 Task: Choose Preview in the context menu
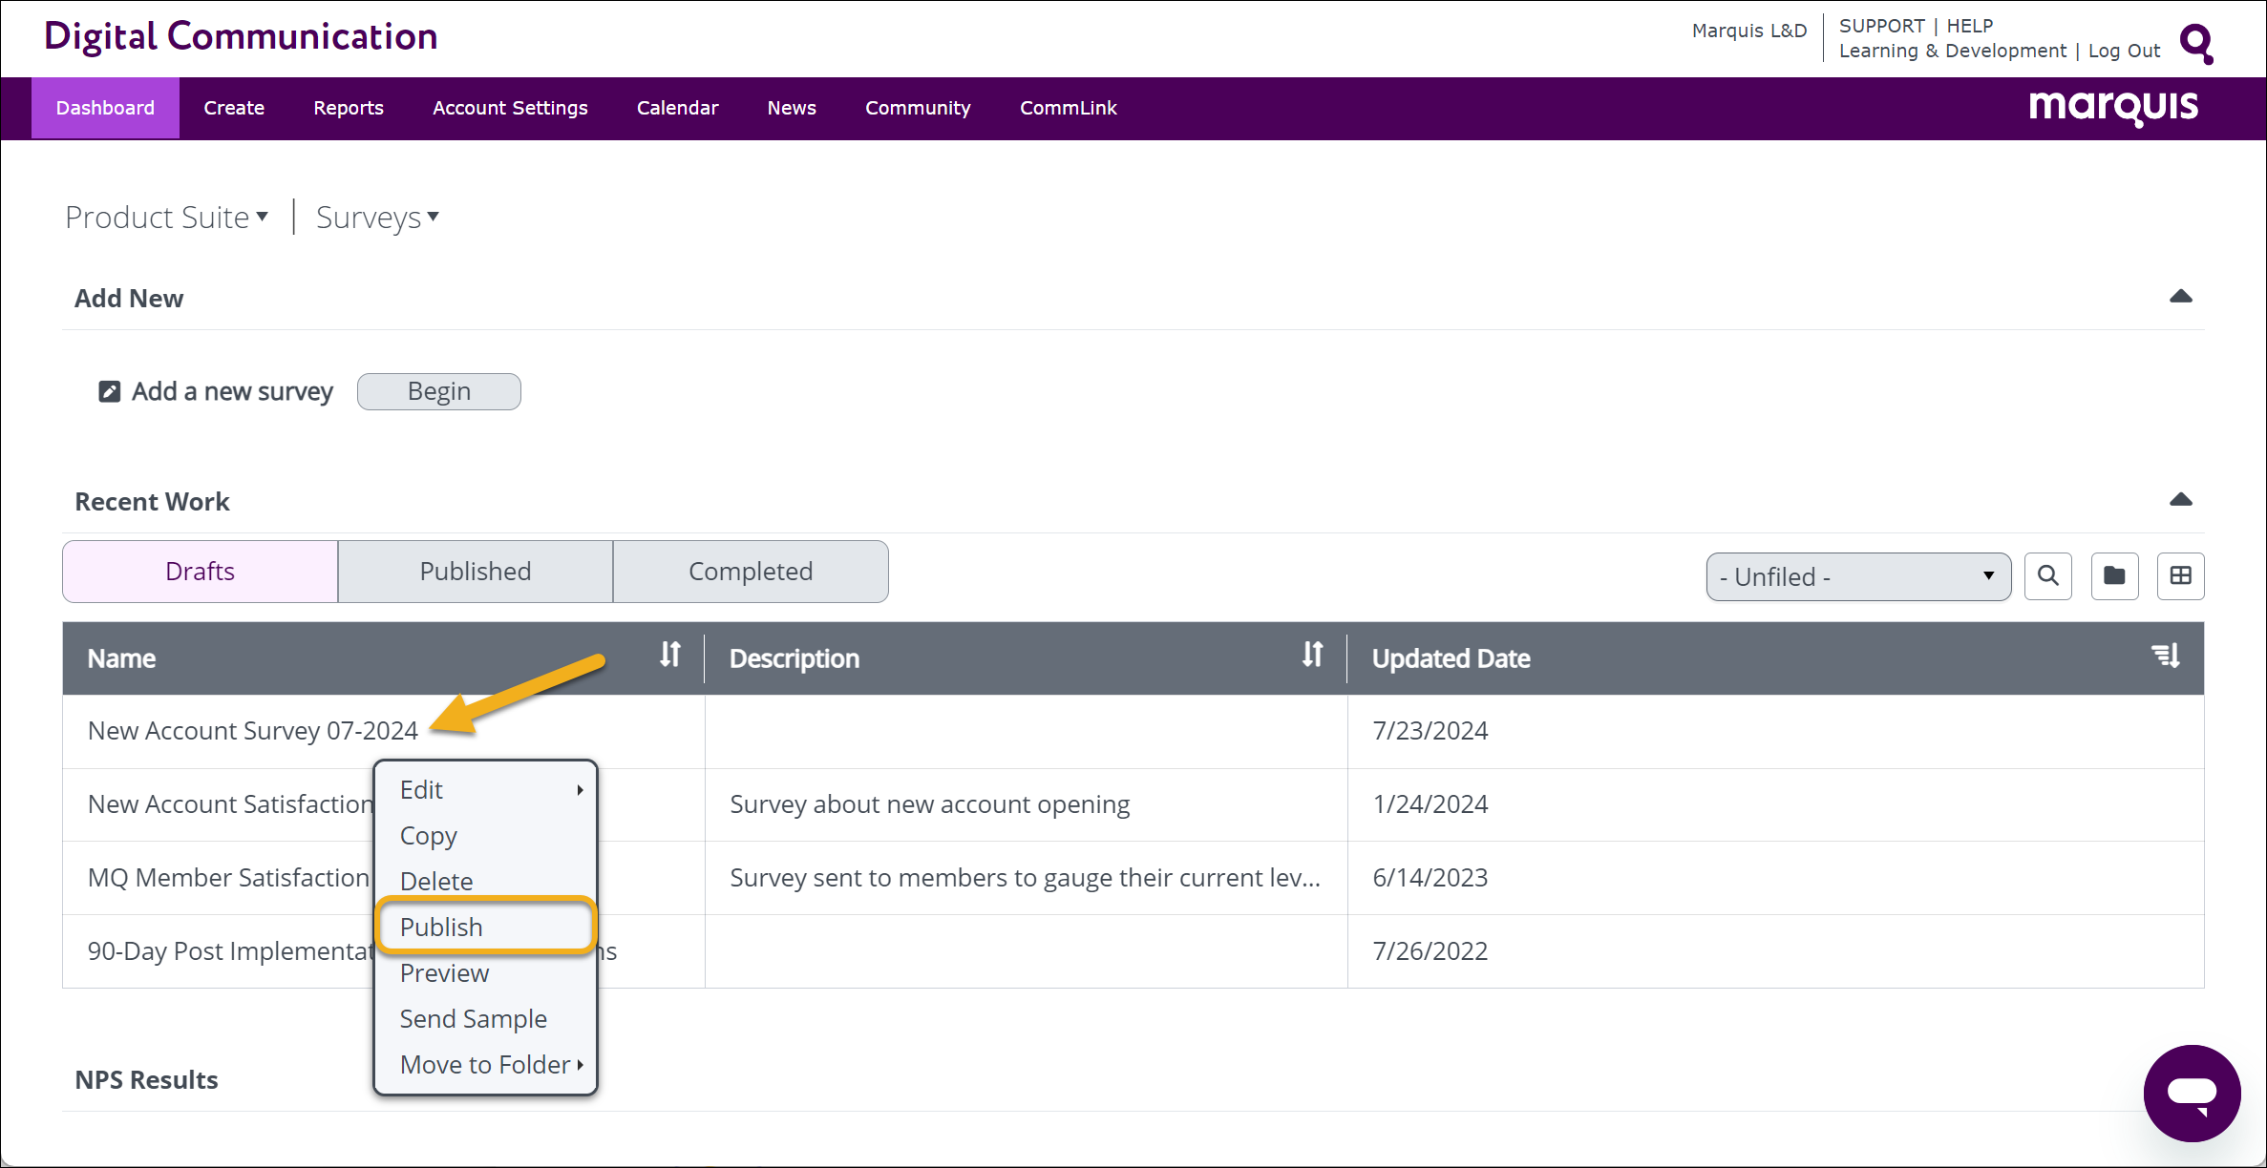point(444,973)
